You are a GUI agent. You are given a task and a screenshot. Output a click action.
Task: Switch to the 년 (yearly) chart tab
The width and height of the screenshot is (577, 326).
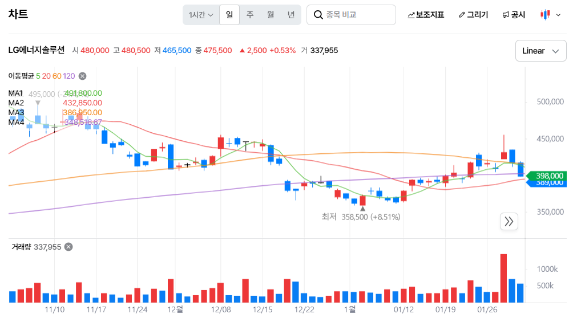pyautogui.click(x=291, y=15)
